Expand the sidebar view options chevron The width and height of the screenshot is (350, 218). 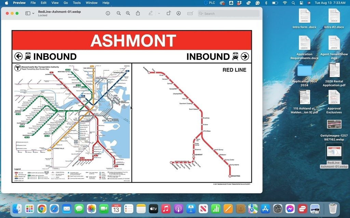point(33,13)
